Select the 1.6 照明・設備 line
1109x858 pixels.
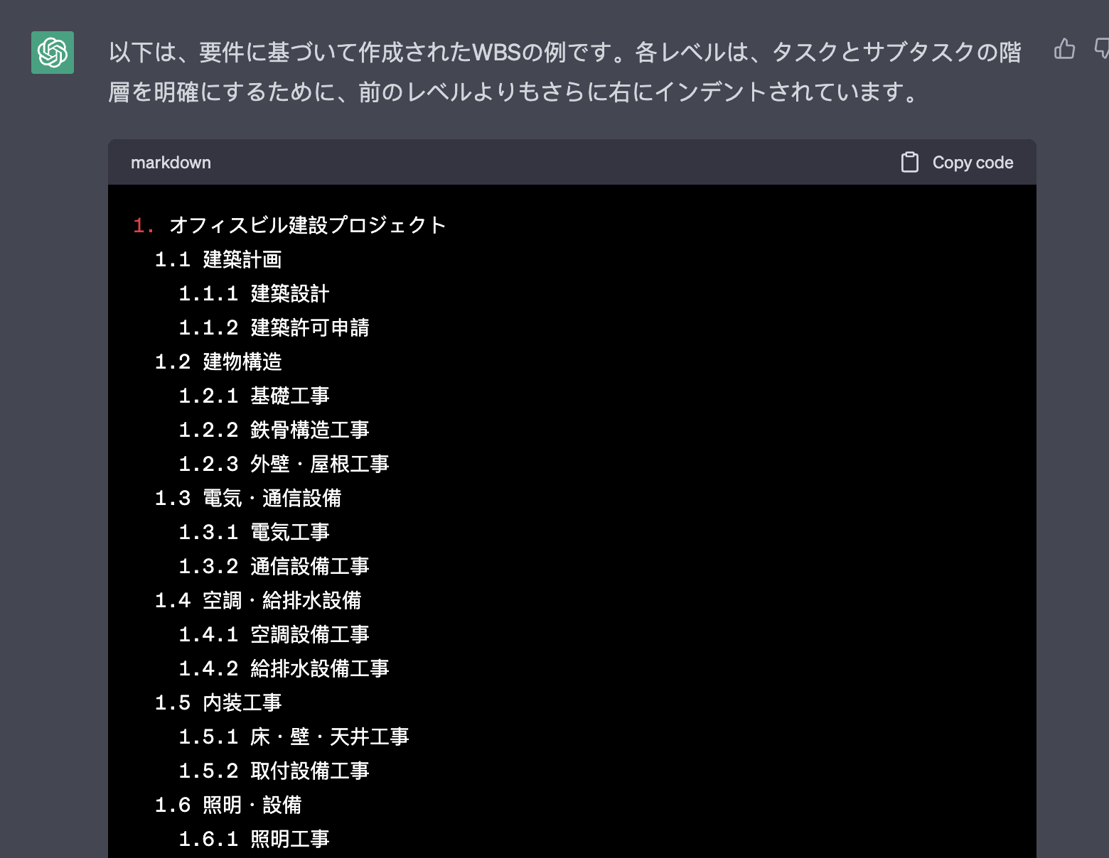[229, 805]
